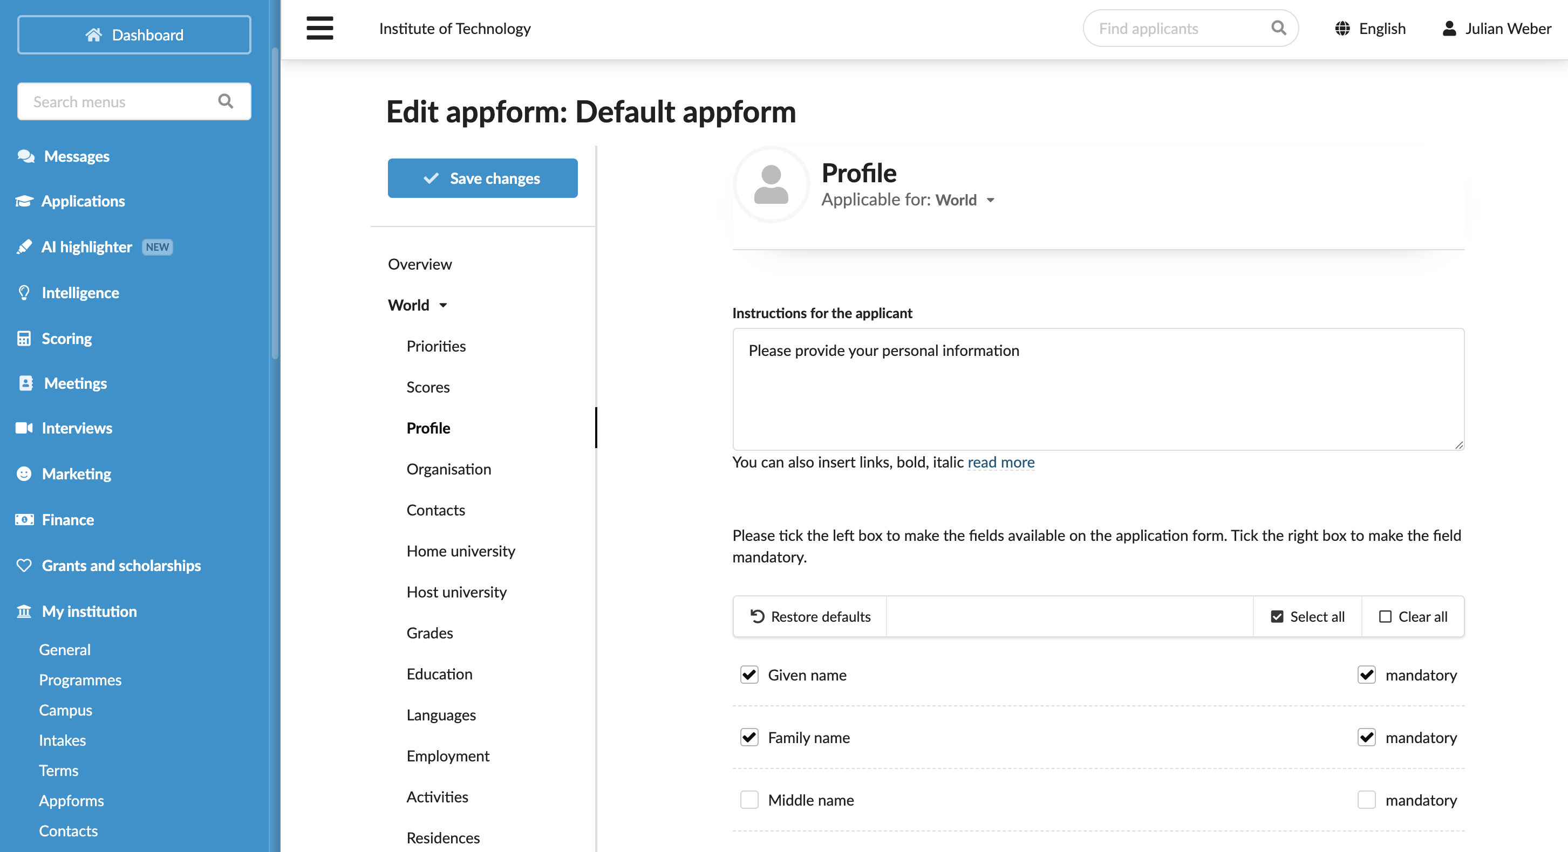The height and width of the screenshot is (852, 1568).
Task: Click the Finance banknote icon
Action: coord(24,519)
